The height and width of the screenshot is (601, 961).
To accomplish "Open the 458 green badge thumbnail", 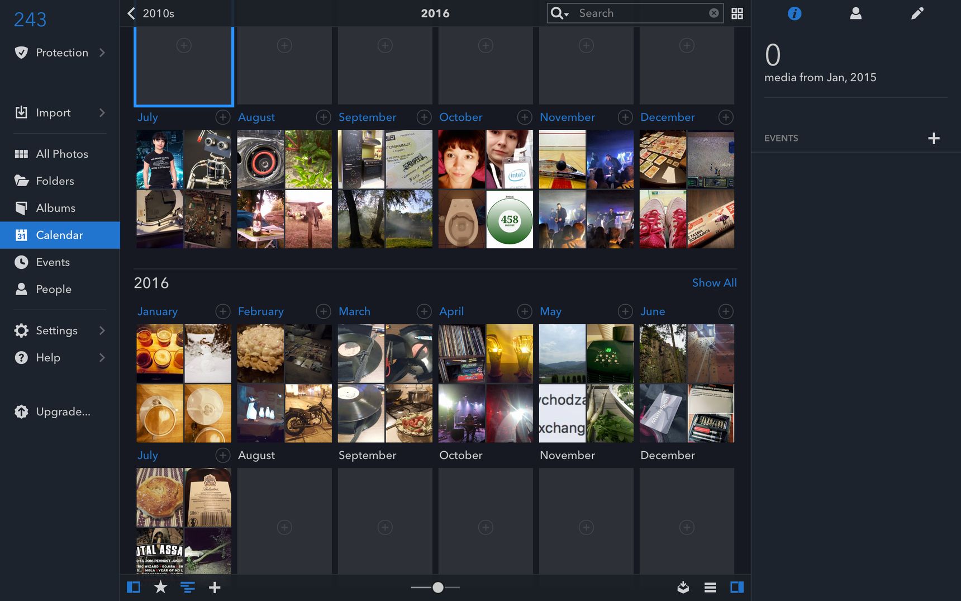I will click(510, 219).
